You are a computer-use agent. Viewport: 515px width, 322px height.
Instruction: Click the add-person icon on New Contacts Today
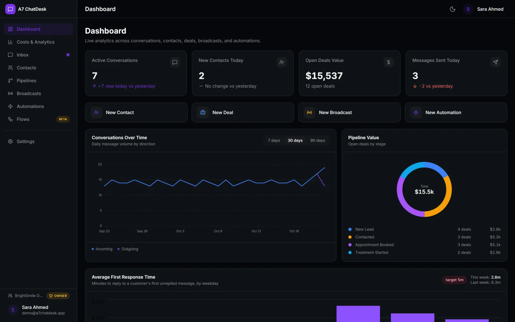[282, 62]
